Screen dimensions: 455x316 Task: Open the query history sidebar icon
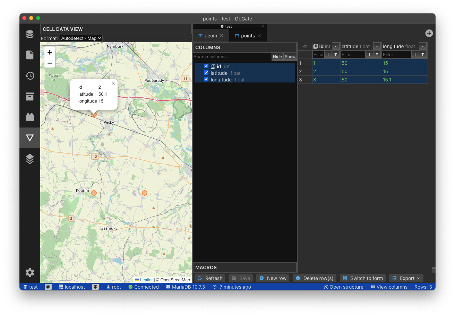(x=30, y=76)
